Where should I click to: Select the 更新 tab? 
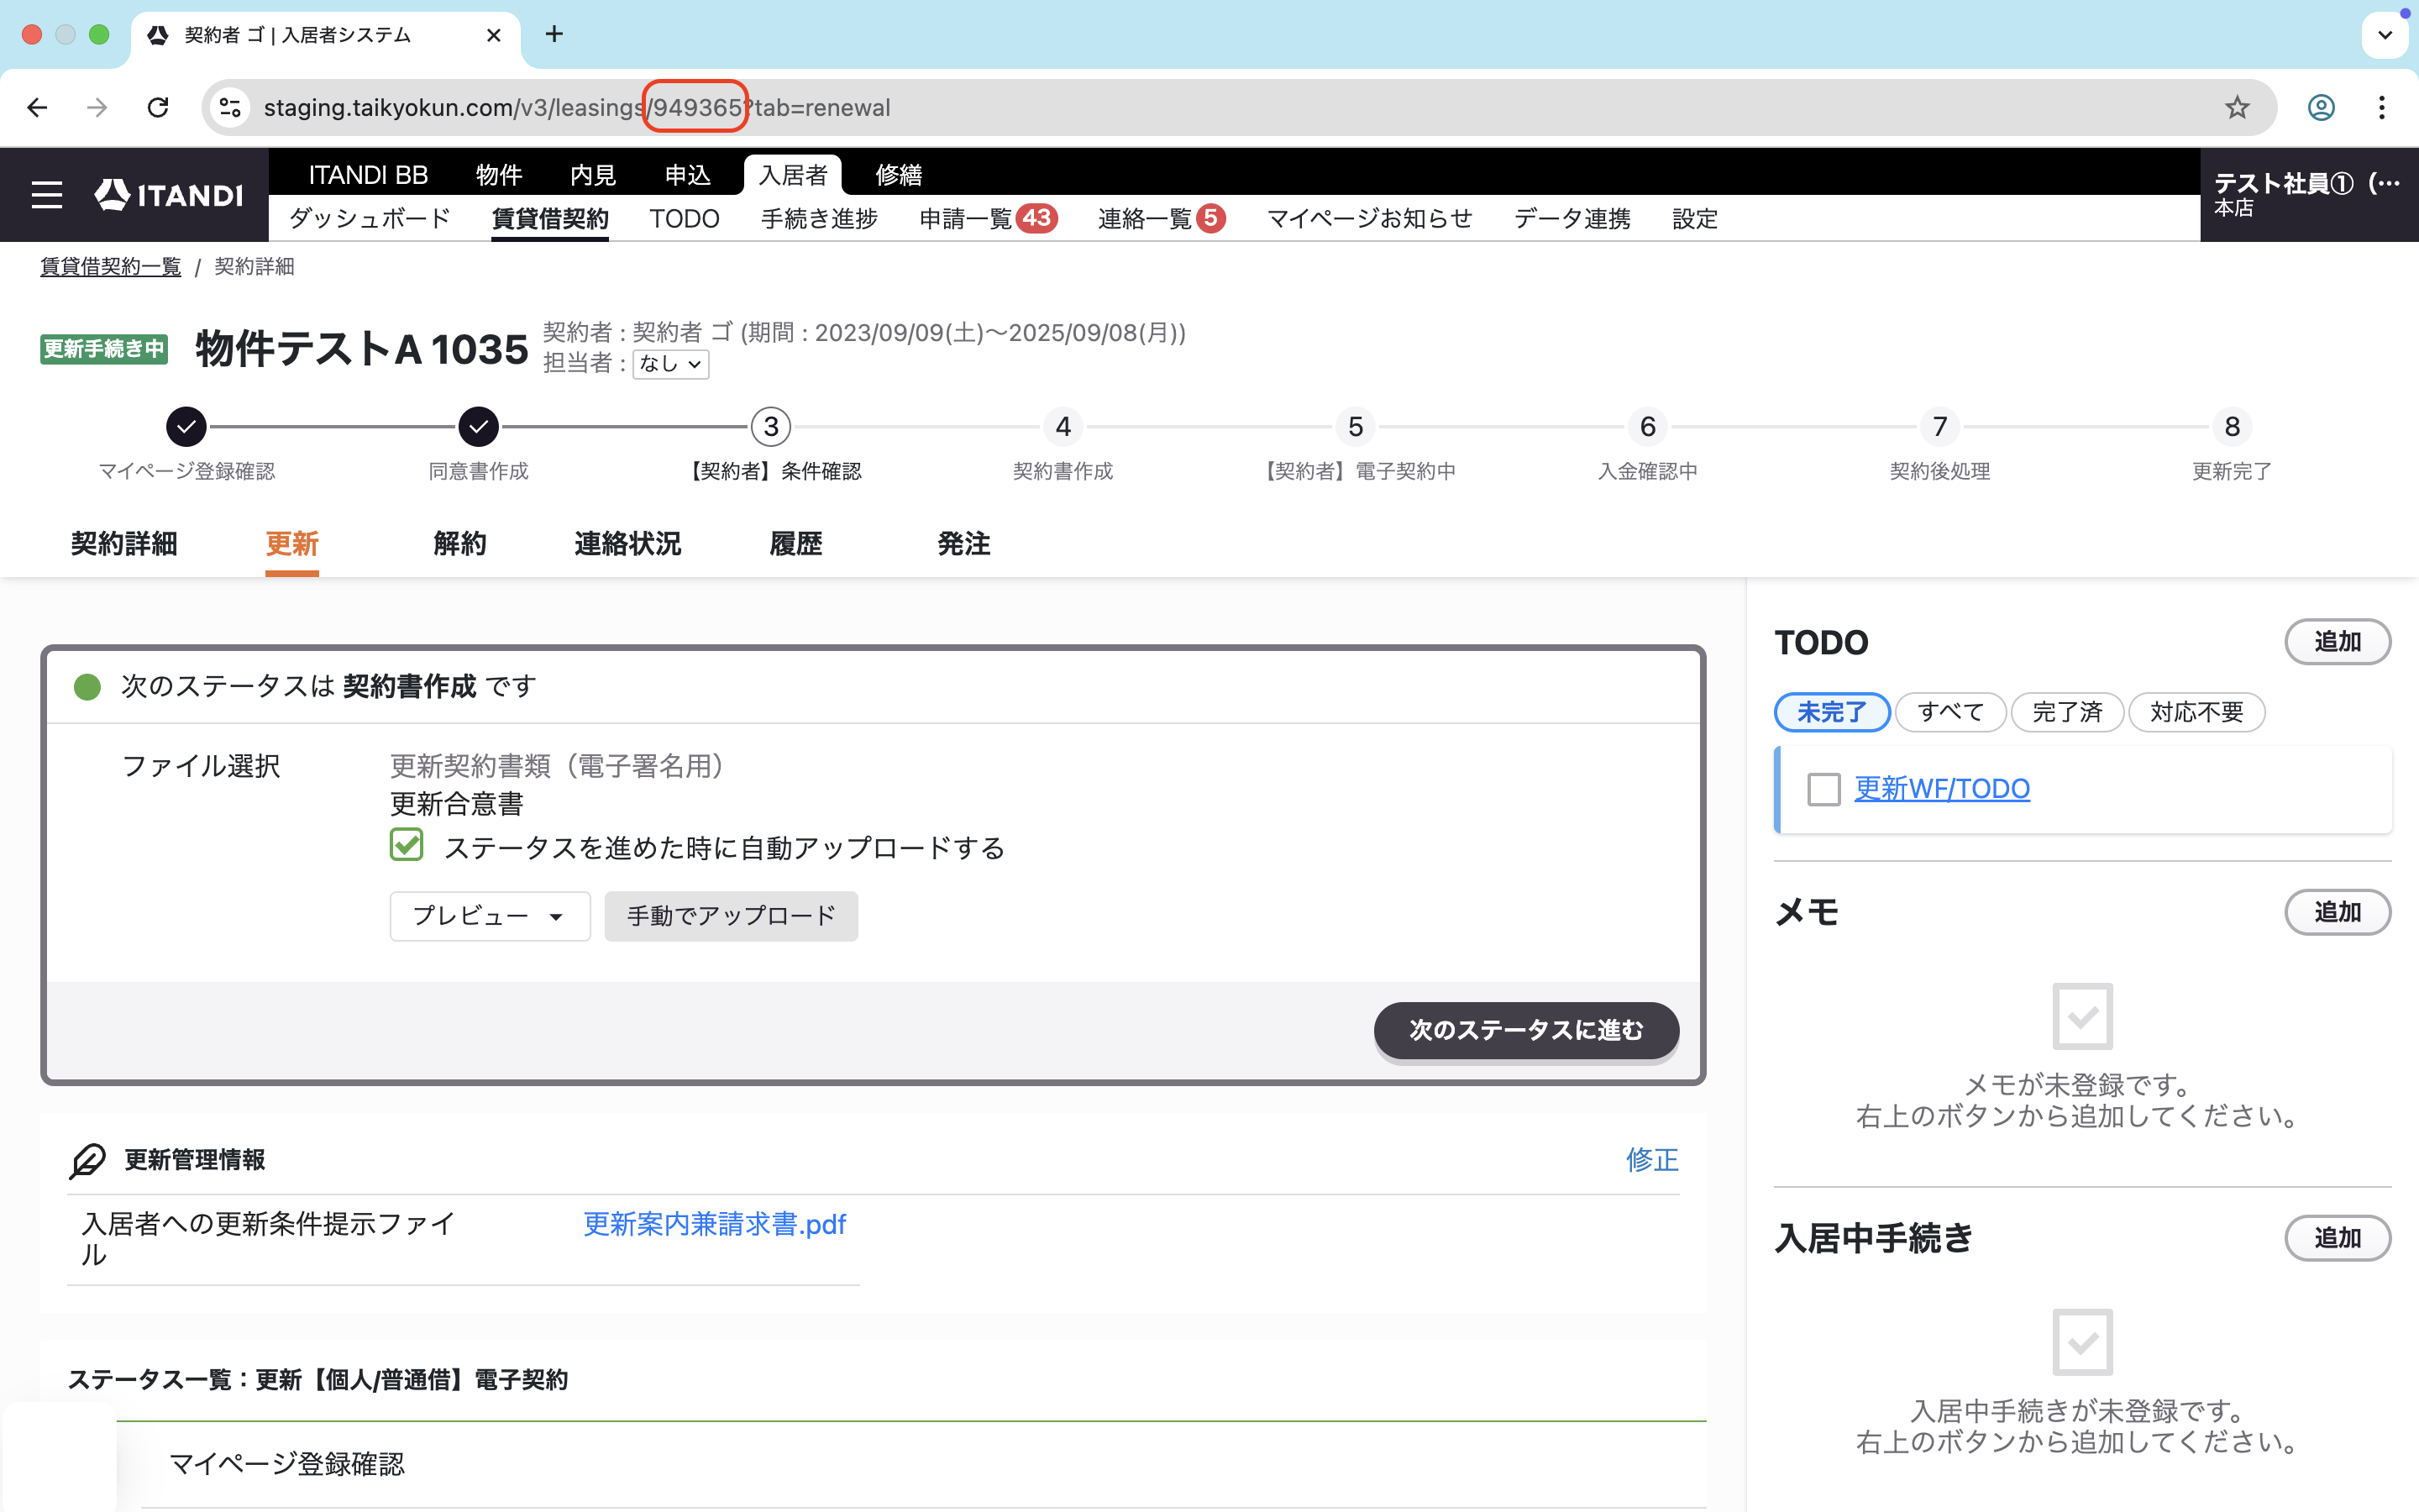pyautogui.click(x=292, y=544)
